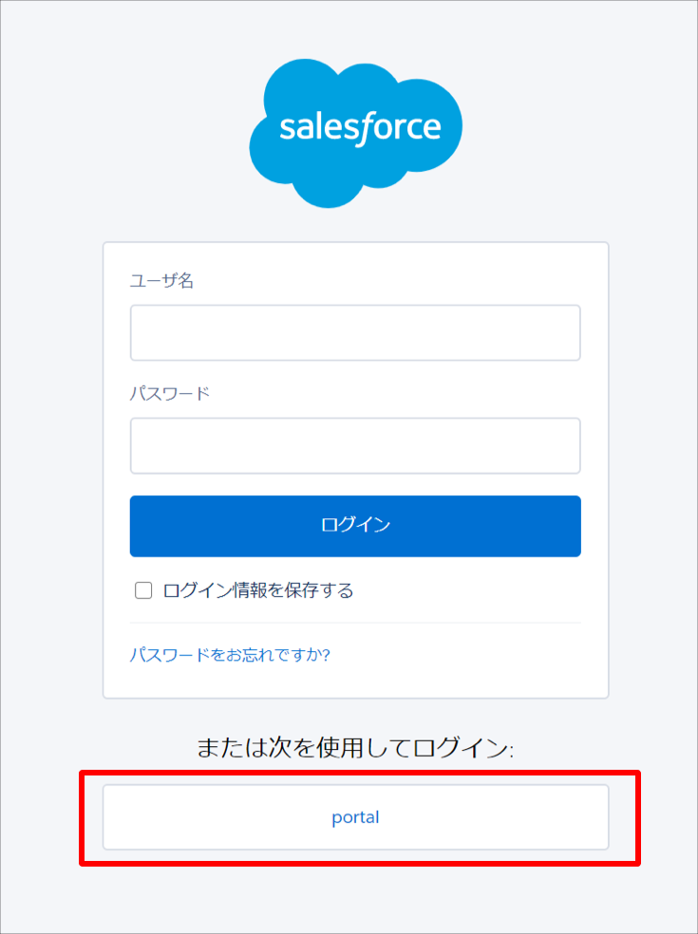The height and width of the screenshot is (934, 698).
Task: Click the パスワード field label
Action: pos(170,394)
